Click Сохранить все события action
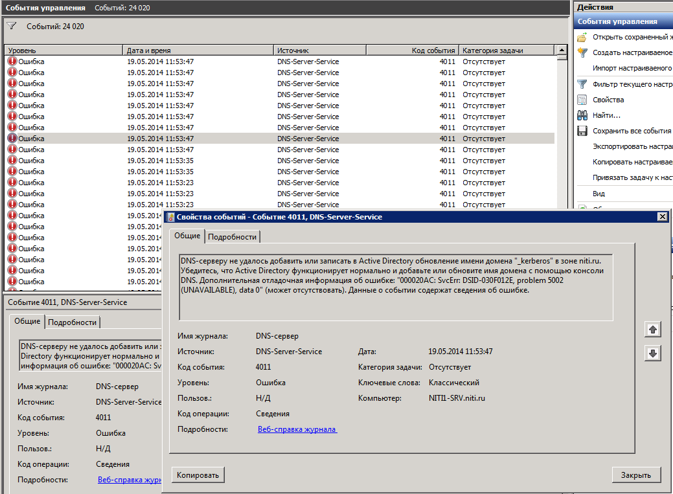The width and height of the screenshot is (673, 494). (632, 131)
